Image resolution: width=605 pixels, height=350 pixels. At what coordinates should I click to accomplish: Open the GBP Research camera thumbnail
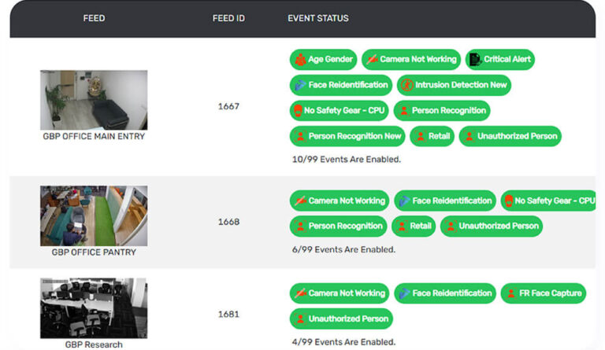(94, 308)
